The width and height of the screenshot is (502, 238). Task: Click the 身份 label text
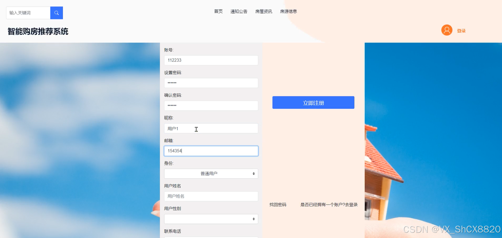(x=169, y=163)
